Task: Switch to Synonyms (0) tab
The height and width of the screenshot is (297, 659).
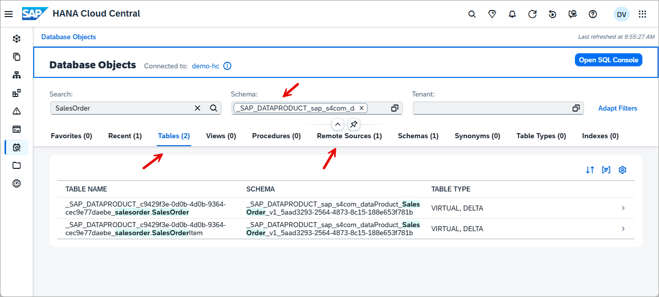Action: [477, 136]
